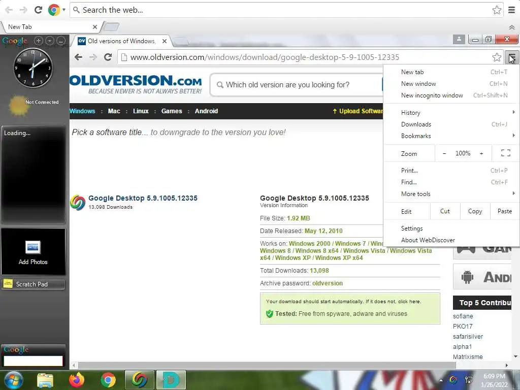Open File Explorer from taskbar
Screen dimensions: 520x390
click(x=45, y=380)
